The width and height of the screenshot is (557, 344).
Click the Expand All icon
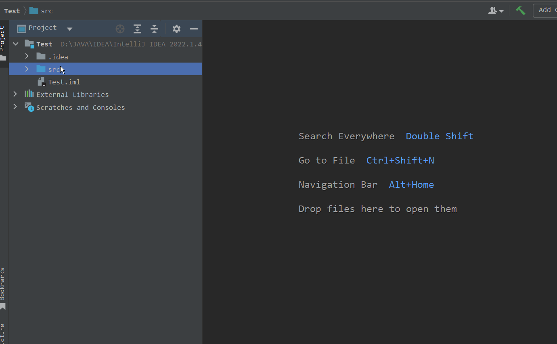point(138,29)
